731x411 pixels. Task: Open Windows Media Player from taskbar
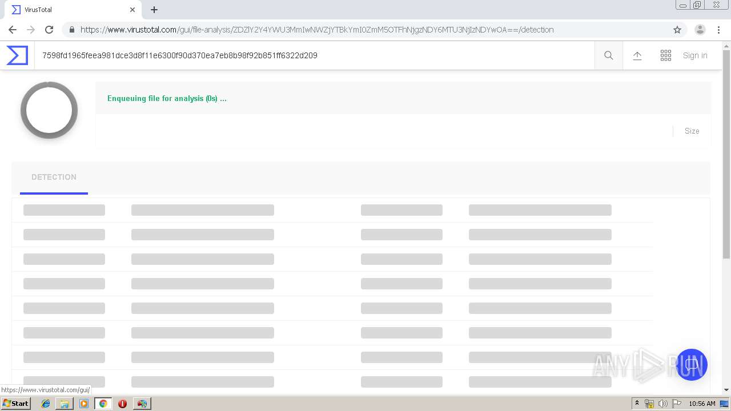pos(84,404)
